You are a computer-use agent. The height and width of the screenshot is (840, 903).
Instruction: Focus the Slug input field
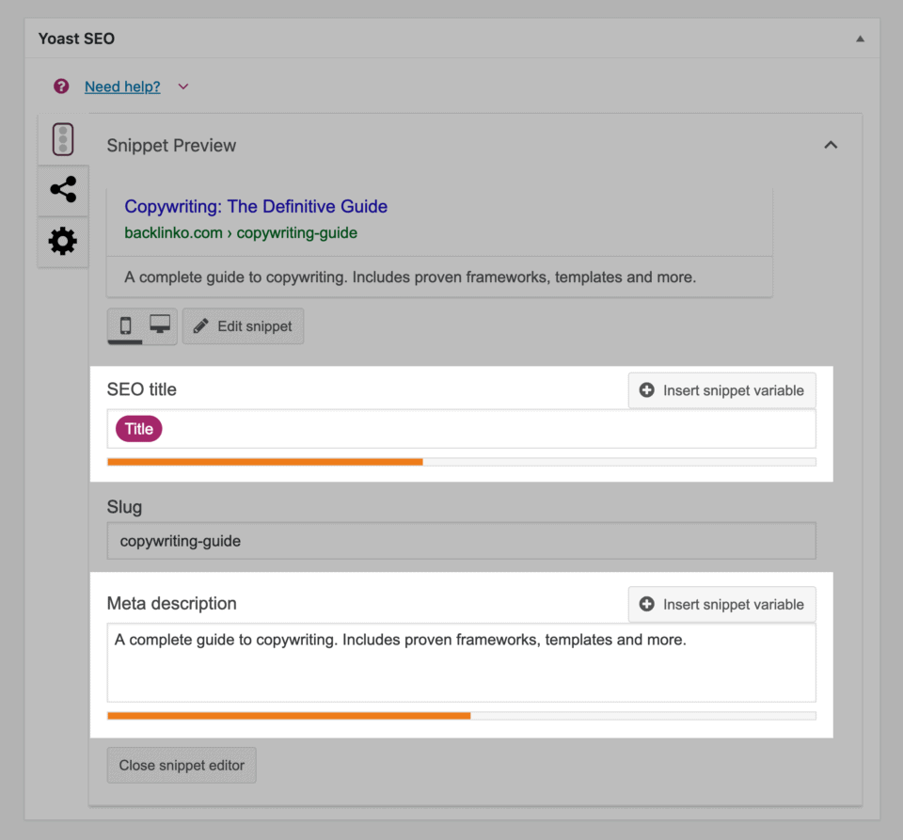click(461, 542)
